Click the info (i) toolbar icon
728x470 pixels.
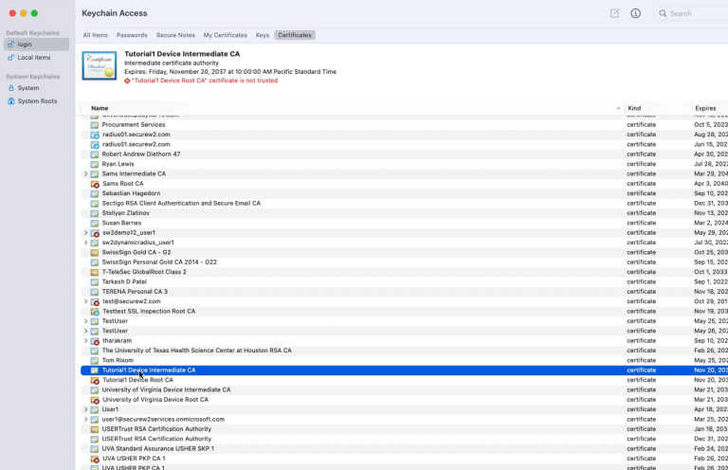point(636,13)
